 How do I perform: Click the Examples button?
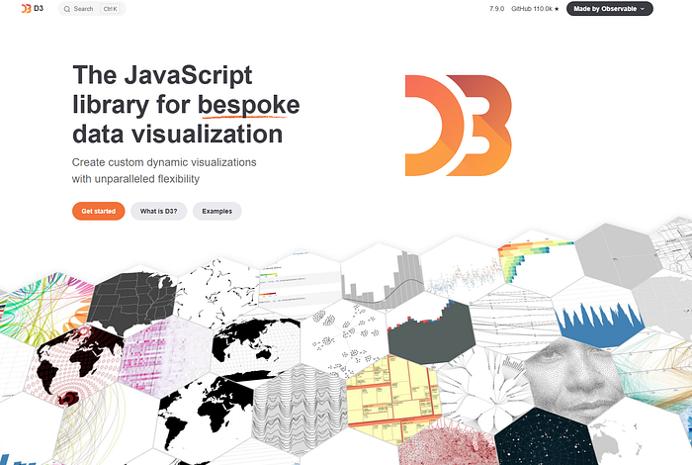pos(217,211)
